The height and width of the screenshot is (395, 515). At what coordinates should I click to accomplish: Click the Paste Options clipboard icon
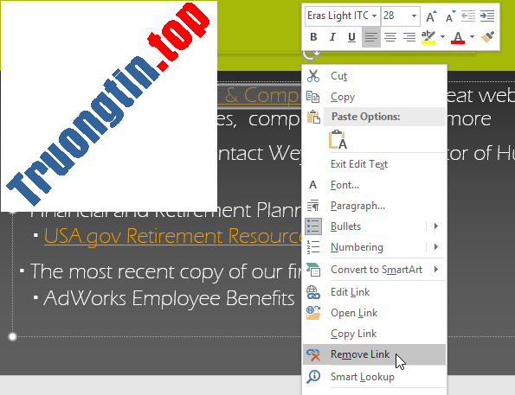pos(313,117)
